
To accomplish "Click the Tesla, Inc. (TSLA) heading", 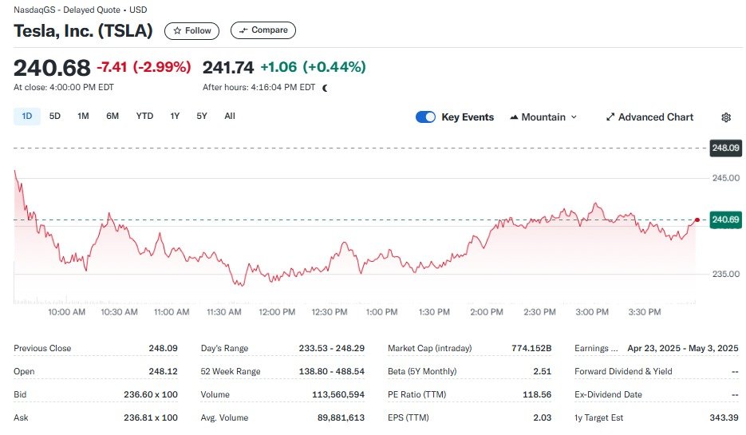I will click(83, 31).
